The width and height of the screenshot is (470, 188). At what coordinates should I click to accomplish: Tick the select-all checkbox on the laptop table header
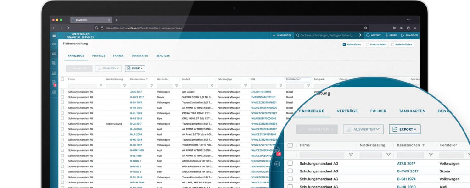(62, 79)
